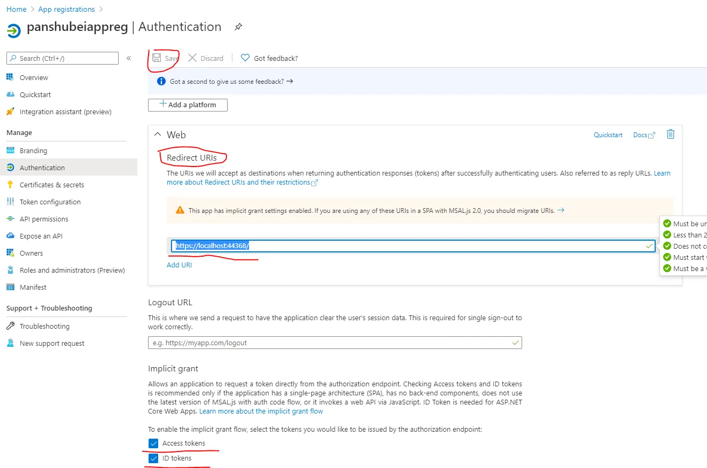Image resolution: width=707 pixels, height=468 pixels.
Task: Click the Manifest icon in sidebar
Action: coord(10,287)
